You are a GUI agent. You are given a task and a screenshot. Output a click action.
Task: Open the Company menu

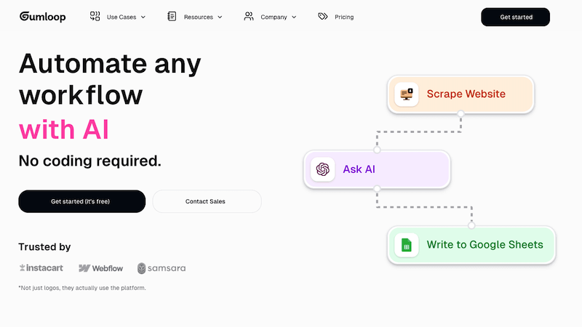point(274,17)
